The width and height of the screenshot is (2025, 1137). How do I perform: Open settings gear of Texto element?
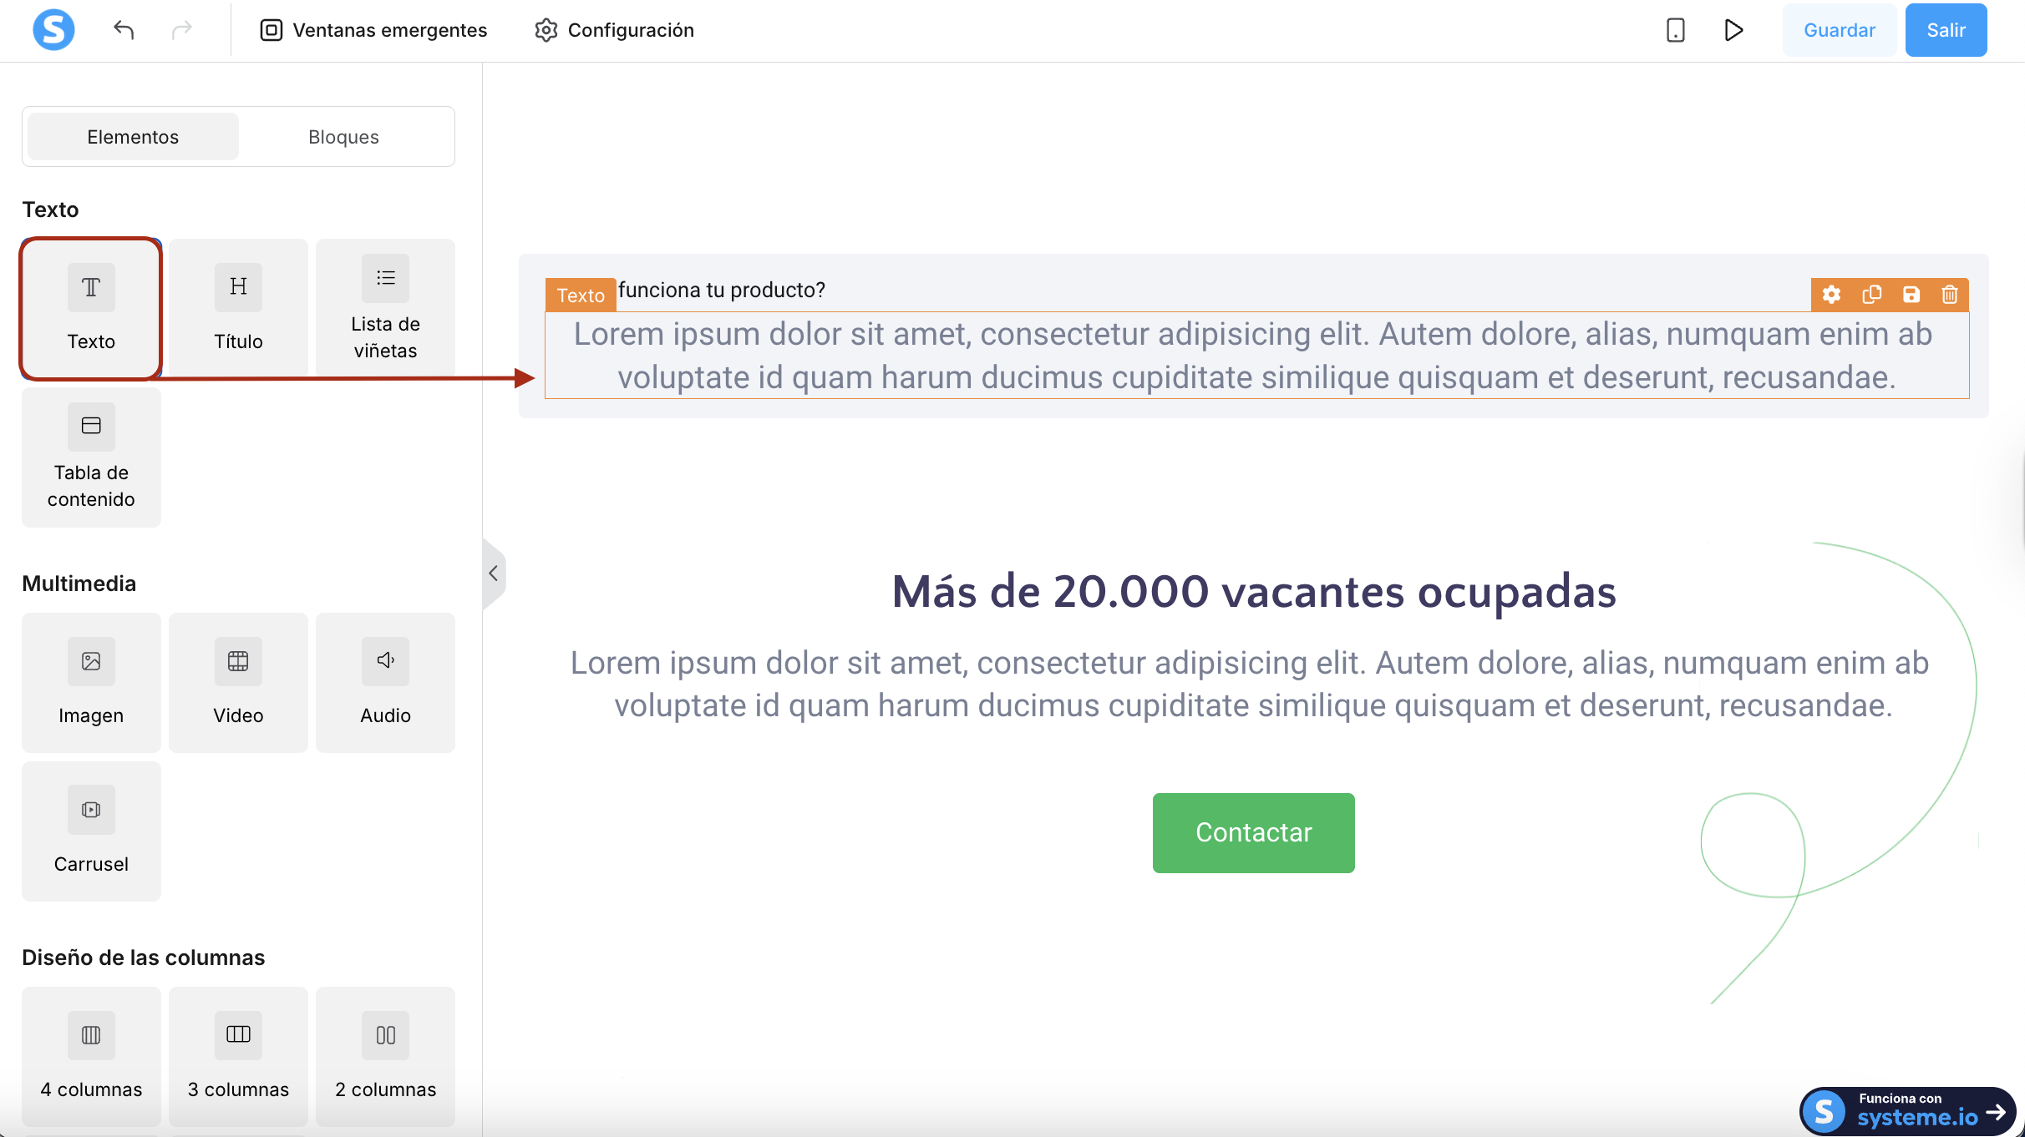pyautogui.click(x=1831, y=295)
